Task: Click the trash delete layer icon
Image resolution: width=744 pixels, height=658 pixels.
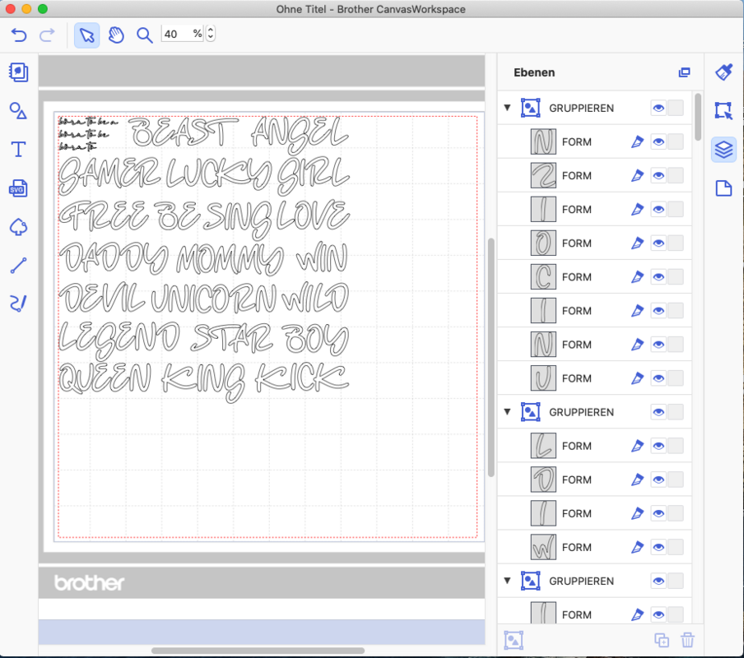Action: pyautogui.click(x=688, y=640)
